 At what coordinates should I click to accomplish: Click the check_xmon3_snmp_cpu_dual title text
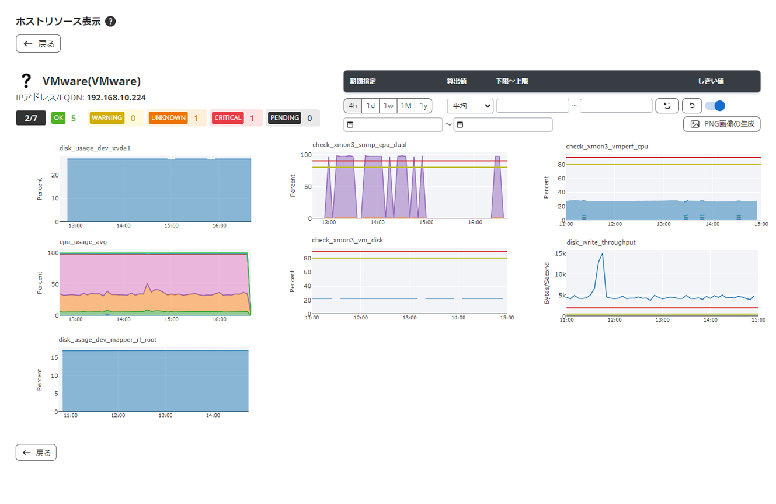coord(359,144)
